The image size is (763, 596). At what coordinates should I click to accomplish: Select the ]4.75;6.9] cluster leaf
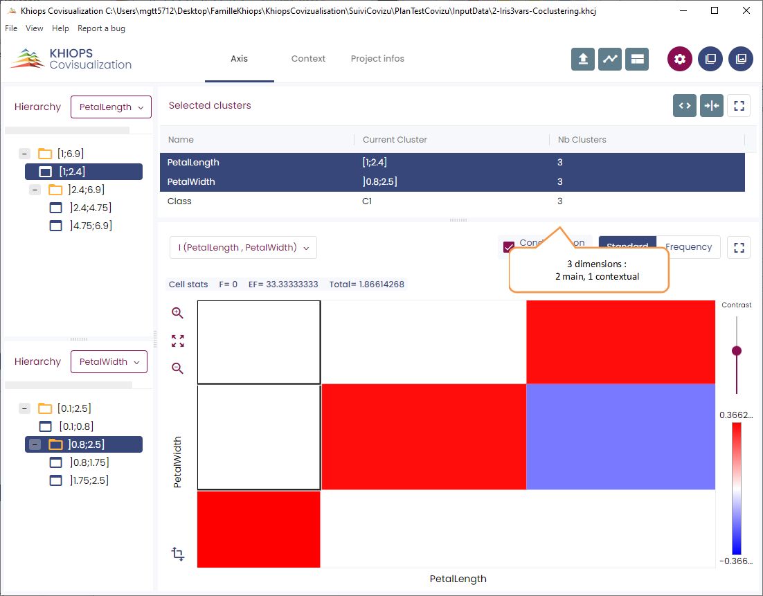[x=91, y=226]
